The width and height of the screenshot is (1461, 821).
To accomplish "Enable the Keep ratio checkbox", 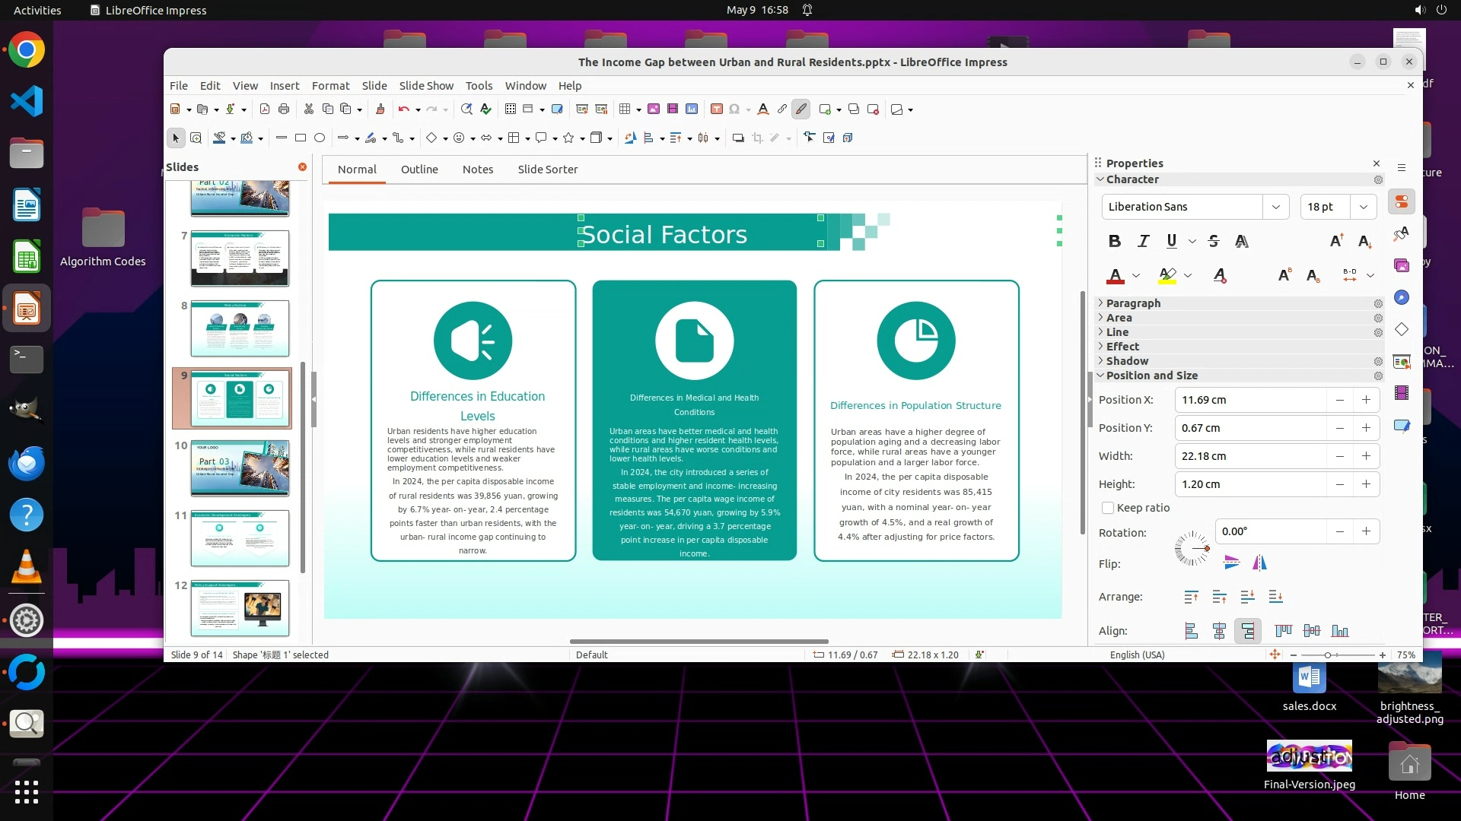I will pos(1108,508).
